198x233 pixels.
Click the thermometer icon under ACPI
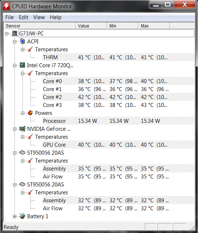coord(30,49)
